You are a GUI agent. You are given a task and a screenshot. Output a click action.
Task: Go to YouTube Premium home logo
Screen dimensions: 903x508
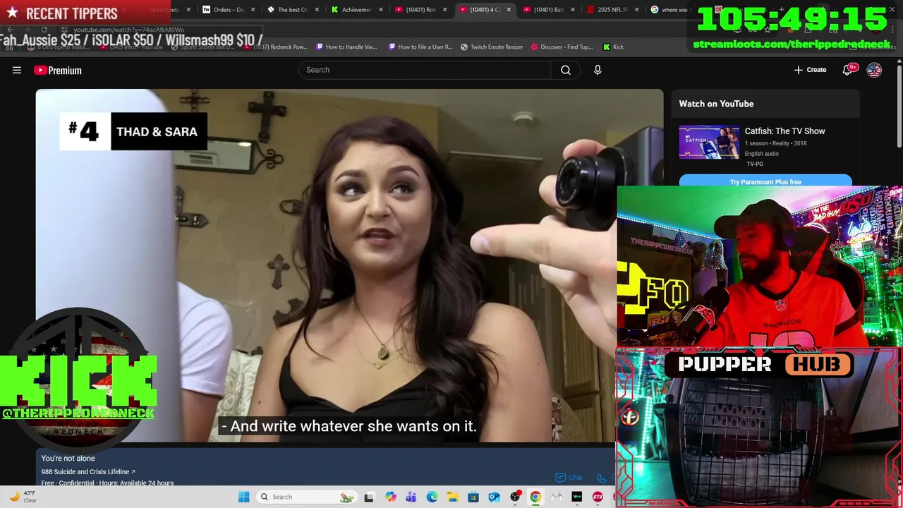coord(58,70)
